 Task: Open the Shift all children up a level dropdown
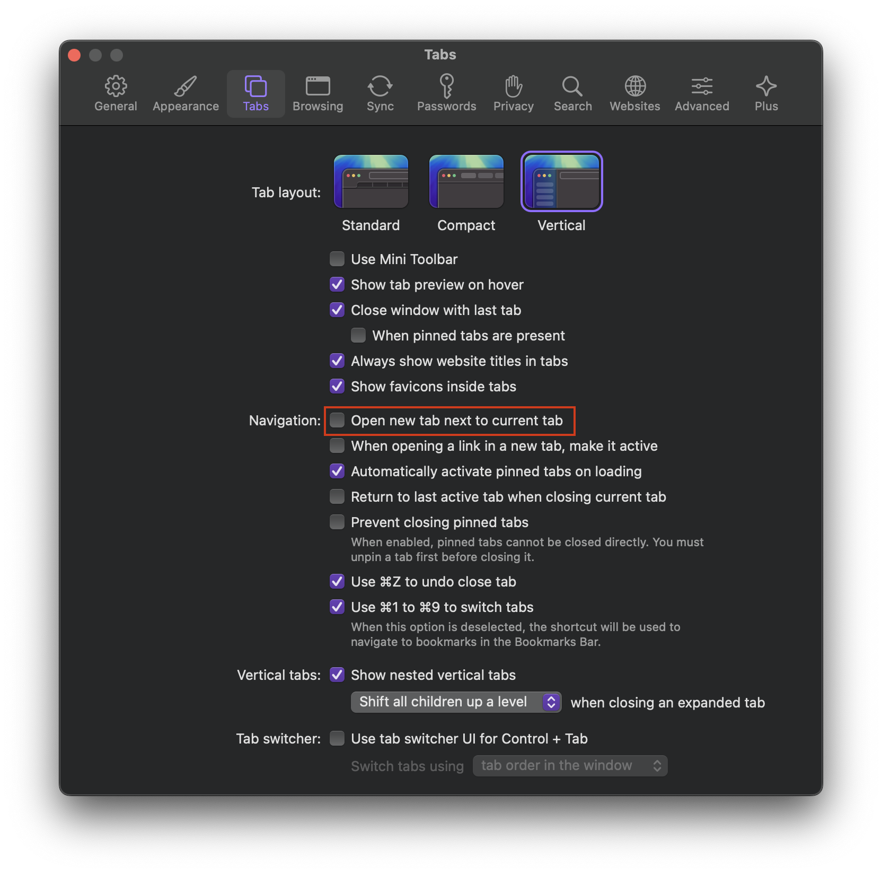click(x=456, y=702)
